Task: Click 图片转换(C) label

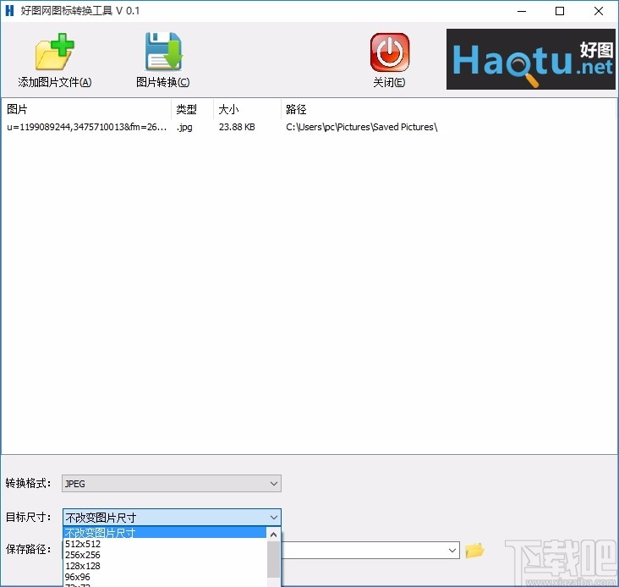Action: click(x=163, y=82)
